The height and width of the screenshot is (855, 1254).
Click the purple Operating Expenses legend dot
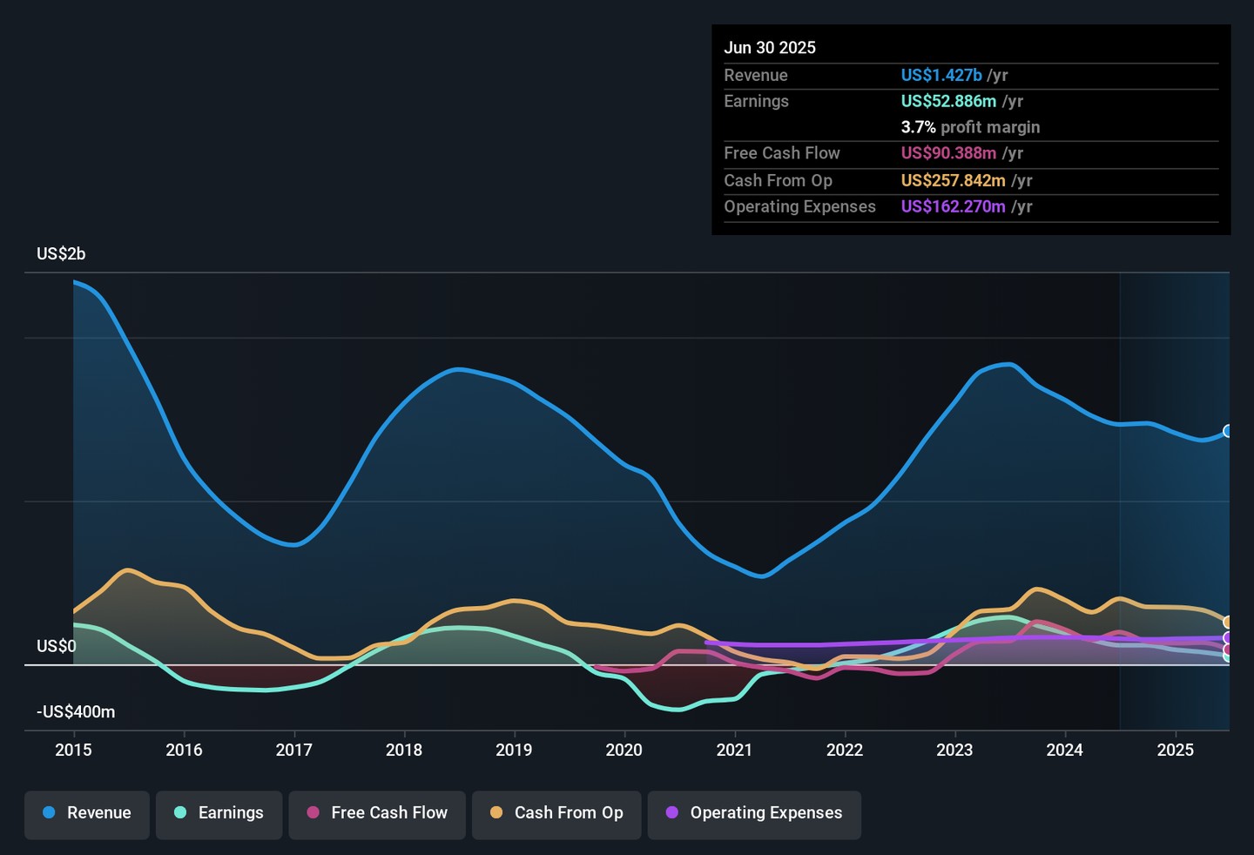click(x=672, y=813)
